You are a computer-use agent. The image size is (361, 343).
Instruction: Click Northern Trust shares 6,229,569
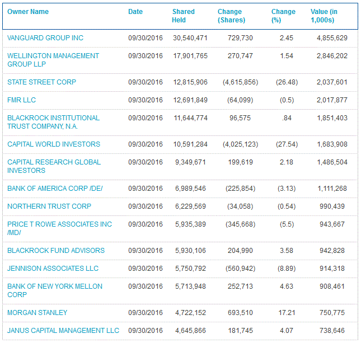tap(190, 206)
